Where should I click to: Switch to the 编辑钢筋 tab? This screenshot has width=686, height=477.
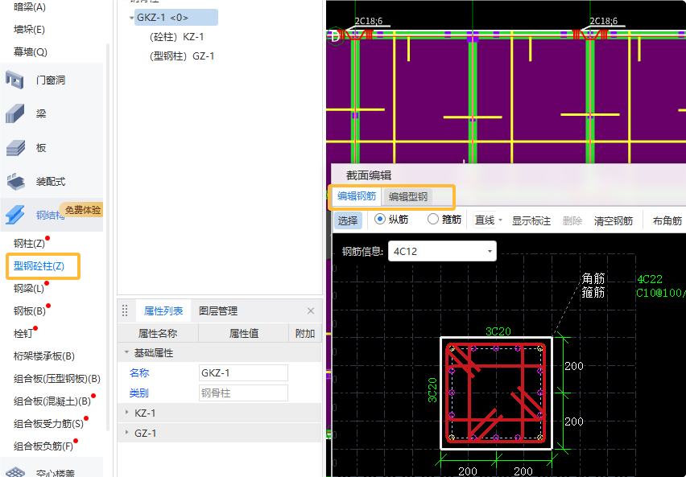pyautogui.click(x=357, y=196)
